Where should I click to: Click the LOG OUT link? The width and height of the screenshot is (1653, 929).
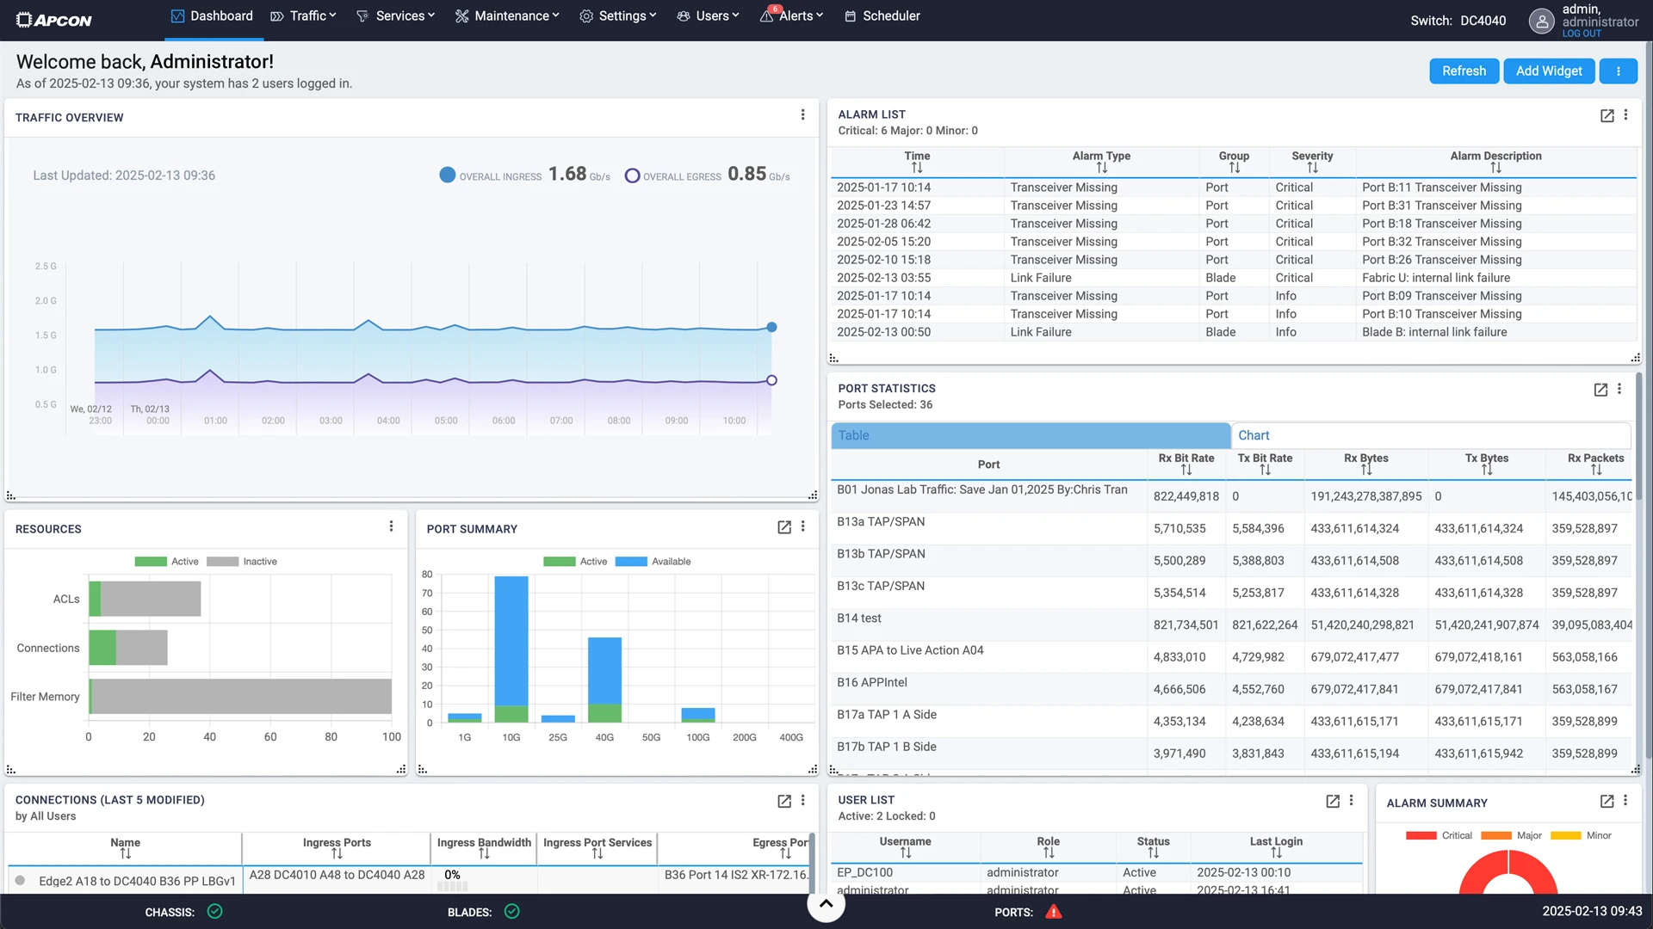[x=1582, y=34]
